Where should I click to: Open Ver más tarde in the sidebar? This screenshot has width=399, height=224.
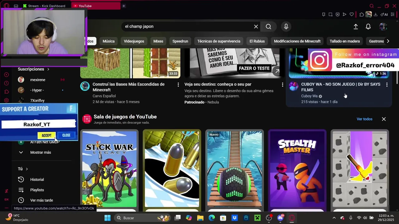(41, 200)
